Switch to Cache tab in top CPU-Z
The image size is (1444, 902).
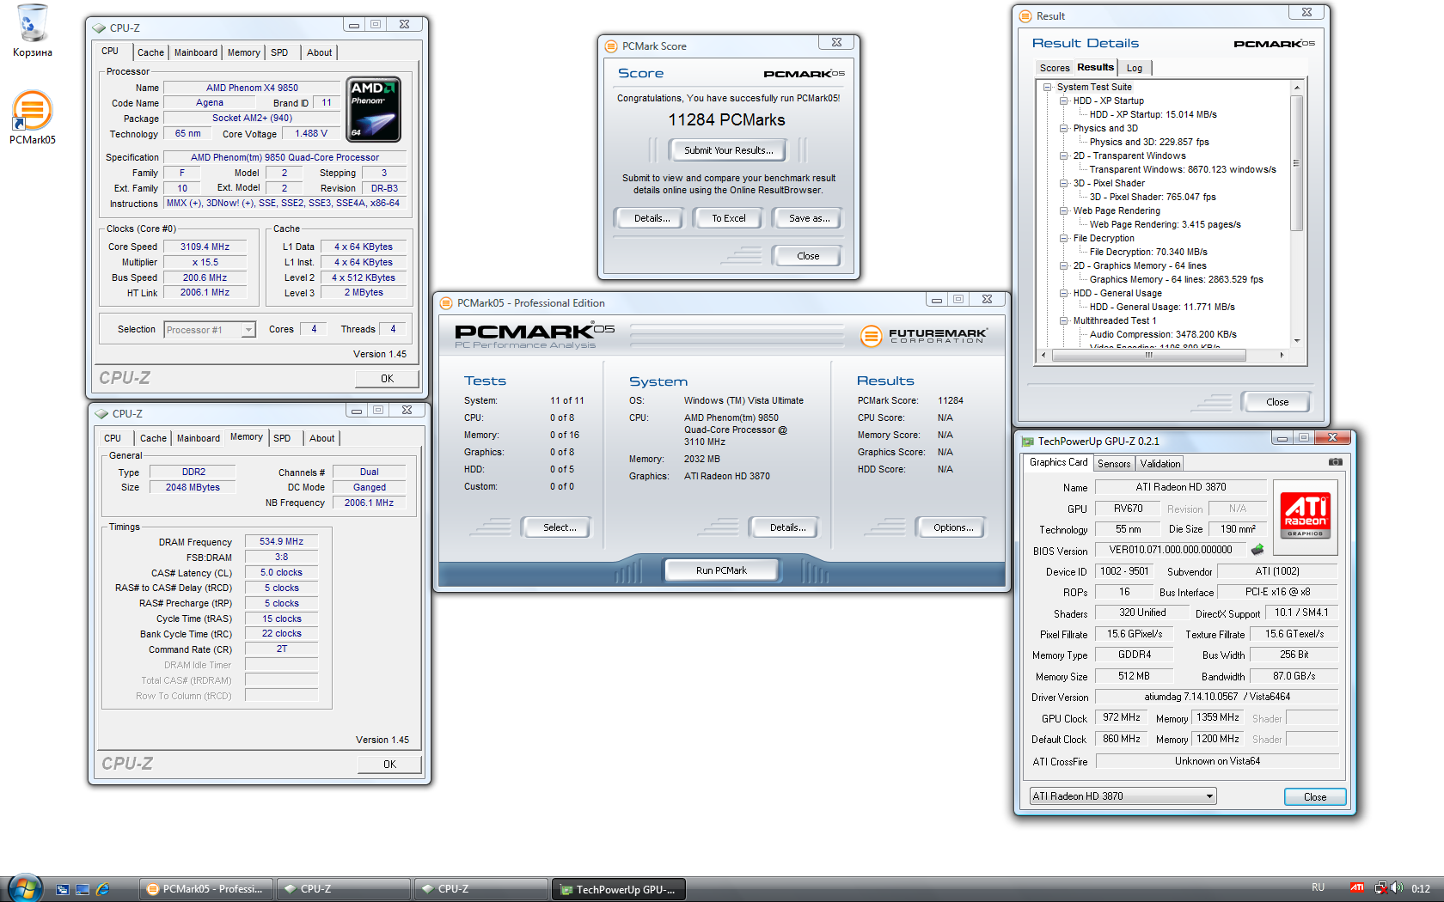150,52
